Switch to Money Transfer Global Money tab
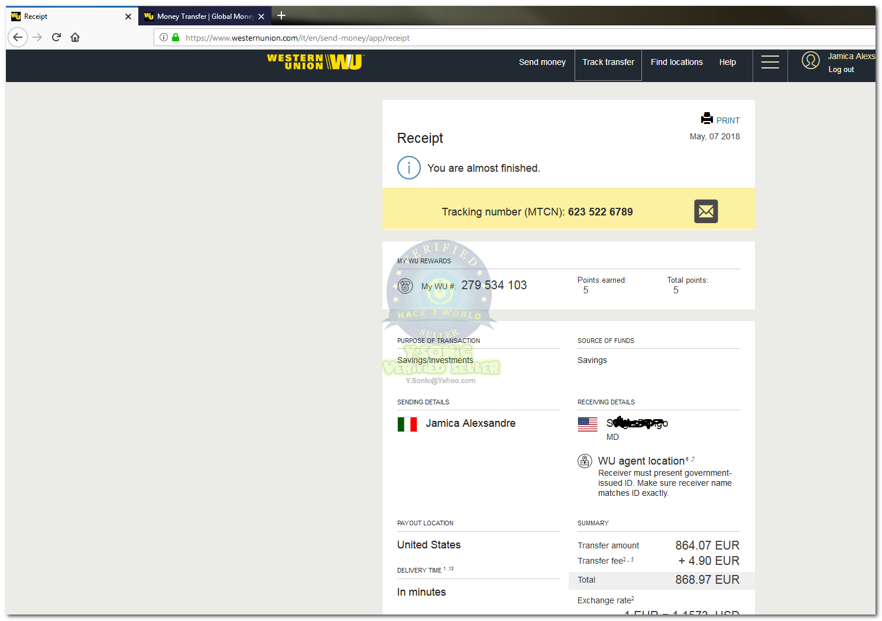 205,17
